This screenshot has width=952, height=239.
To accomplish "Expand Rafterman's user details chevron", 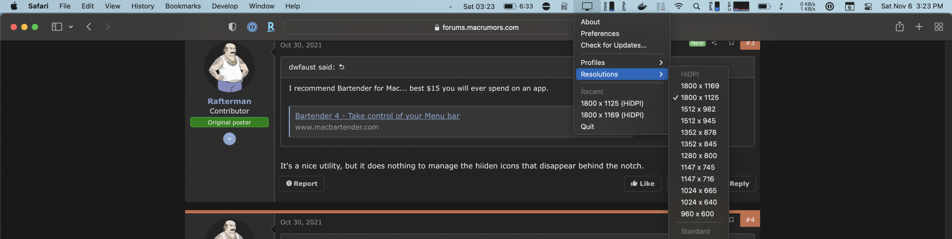I will (x=229, y=139).
